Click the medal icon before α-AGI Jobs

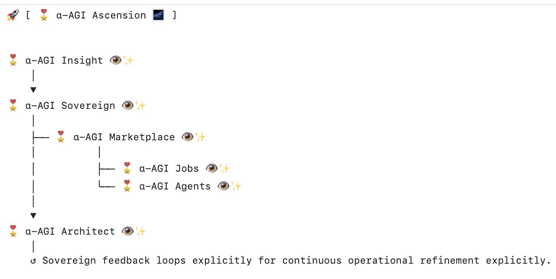pos(127,168)
